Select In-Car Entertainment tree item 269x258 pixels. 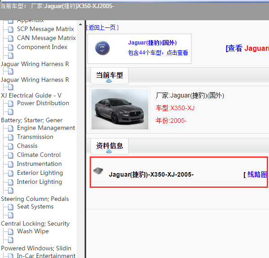tap(46, 256)
